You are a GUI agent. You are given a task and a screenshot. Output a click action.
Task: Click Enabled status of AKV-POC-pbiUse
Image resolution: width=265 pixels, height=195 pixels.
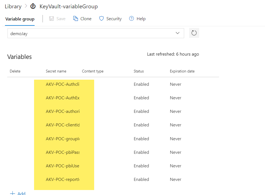[x=141, y=166]
